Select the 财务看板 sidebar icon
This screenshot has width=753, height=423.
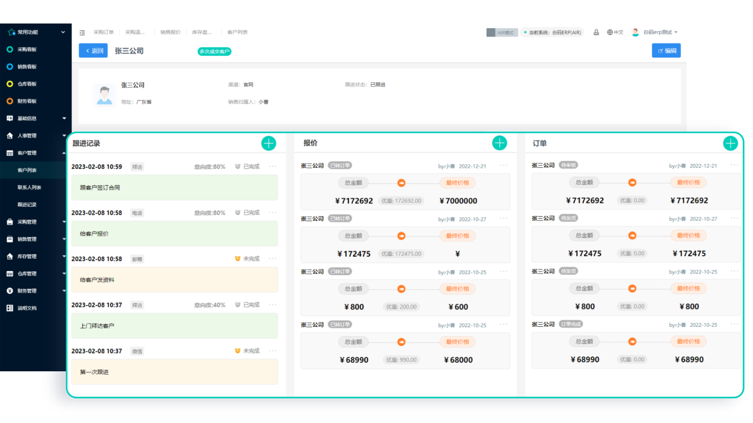[10, 101]
